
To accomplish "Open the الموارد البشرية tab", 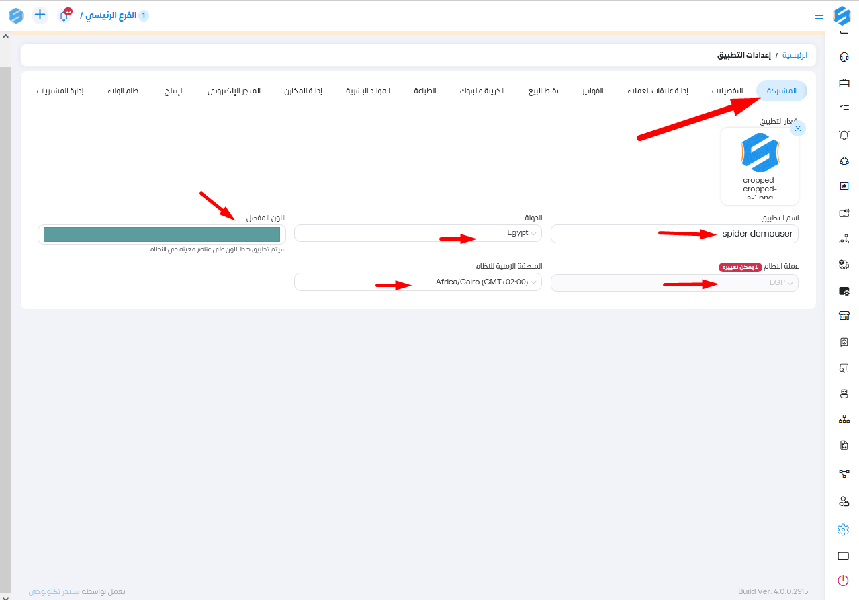I will pos(368,91).
